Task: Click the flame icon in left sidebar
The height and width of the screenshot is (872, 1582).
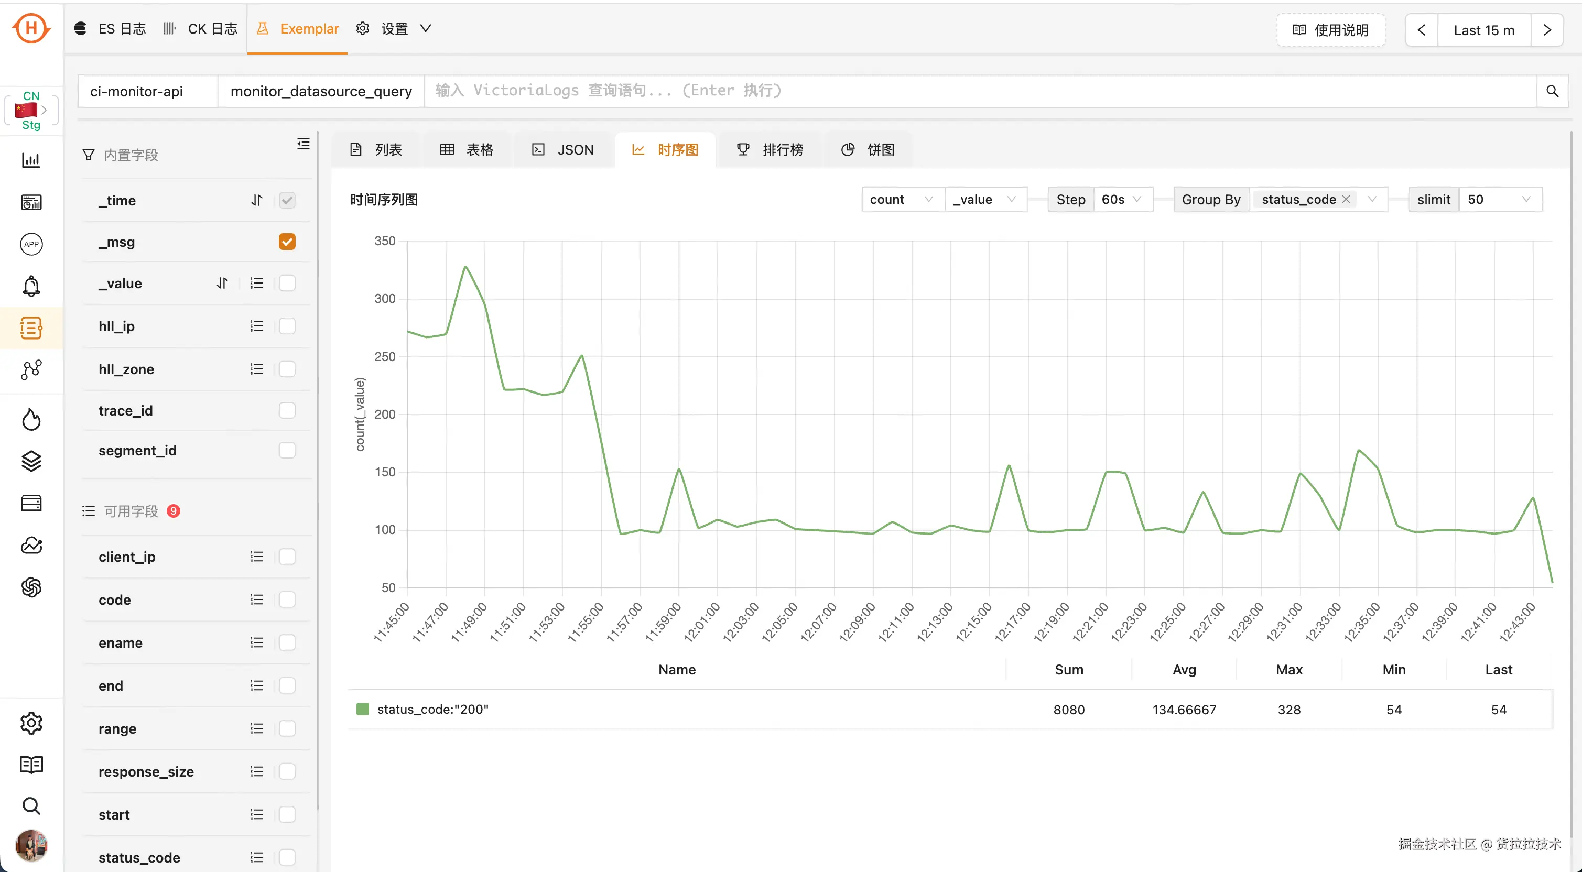Action: coord(31,420)
